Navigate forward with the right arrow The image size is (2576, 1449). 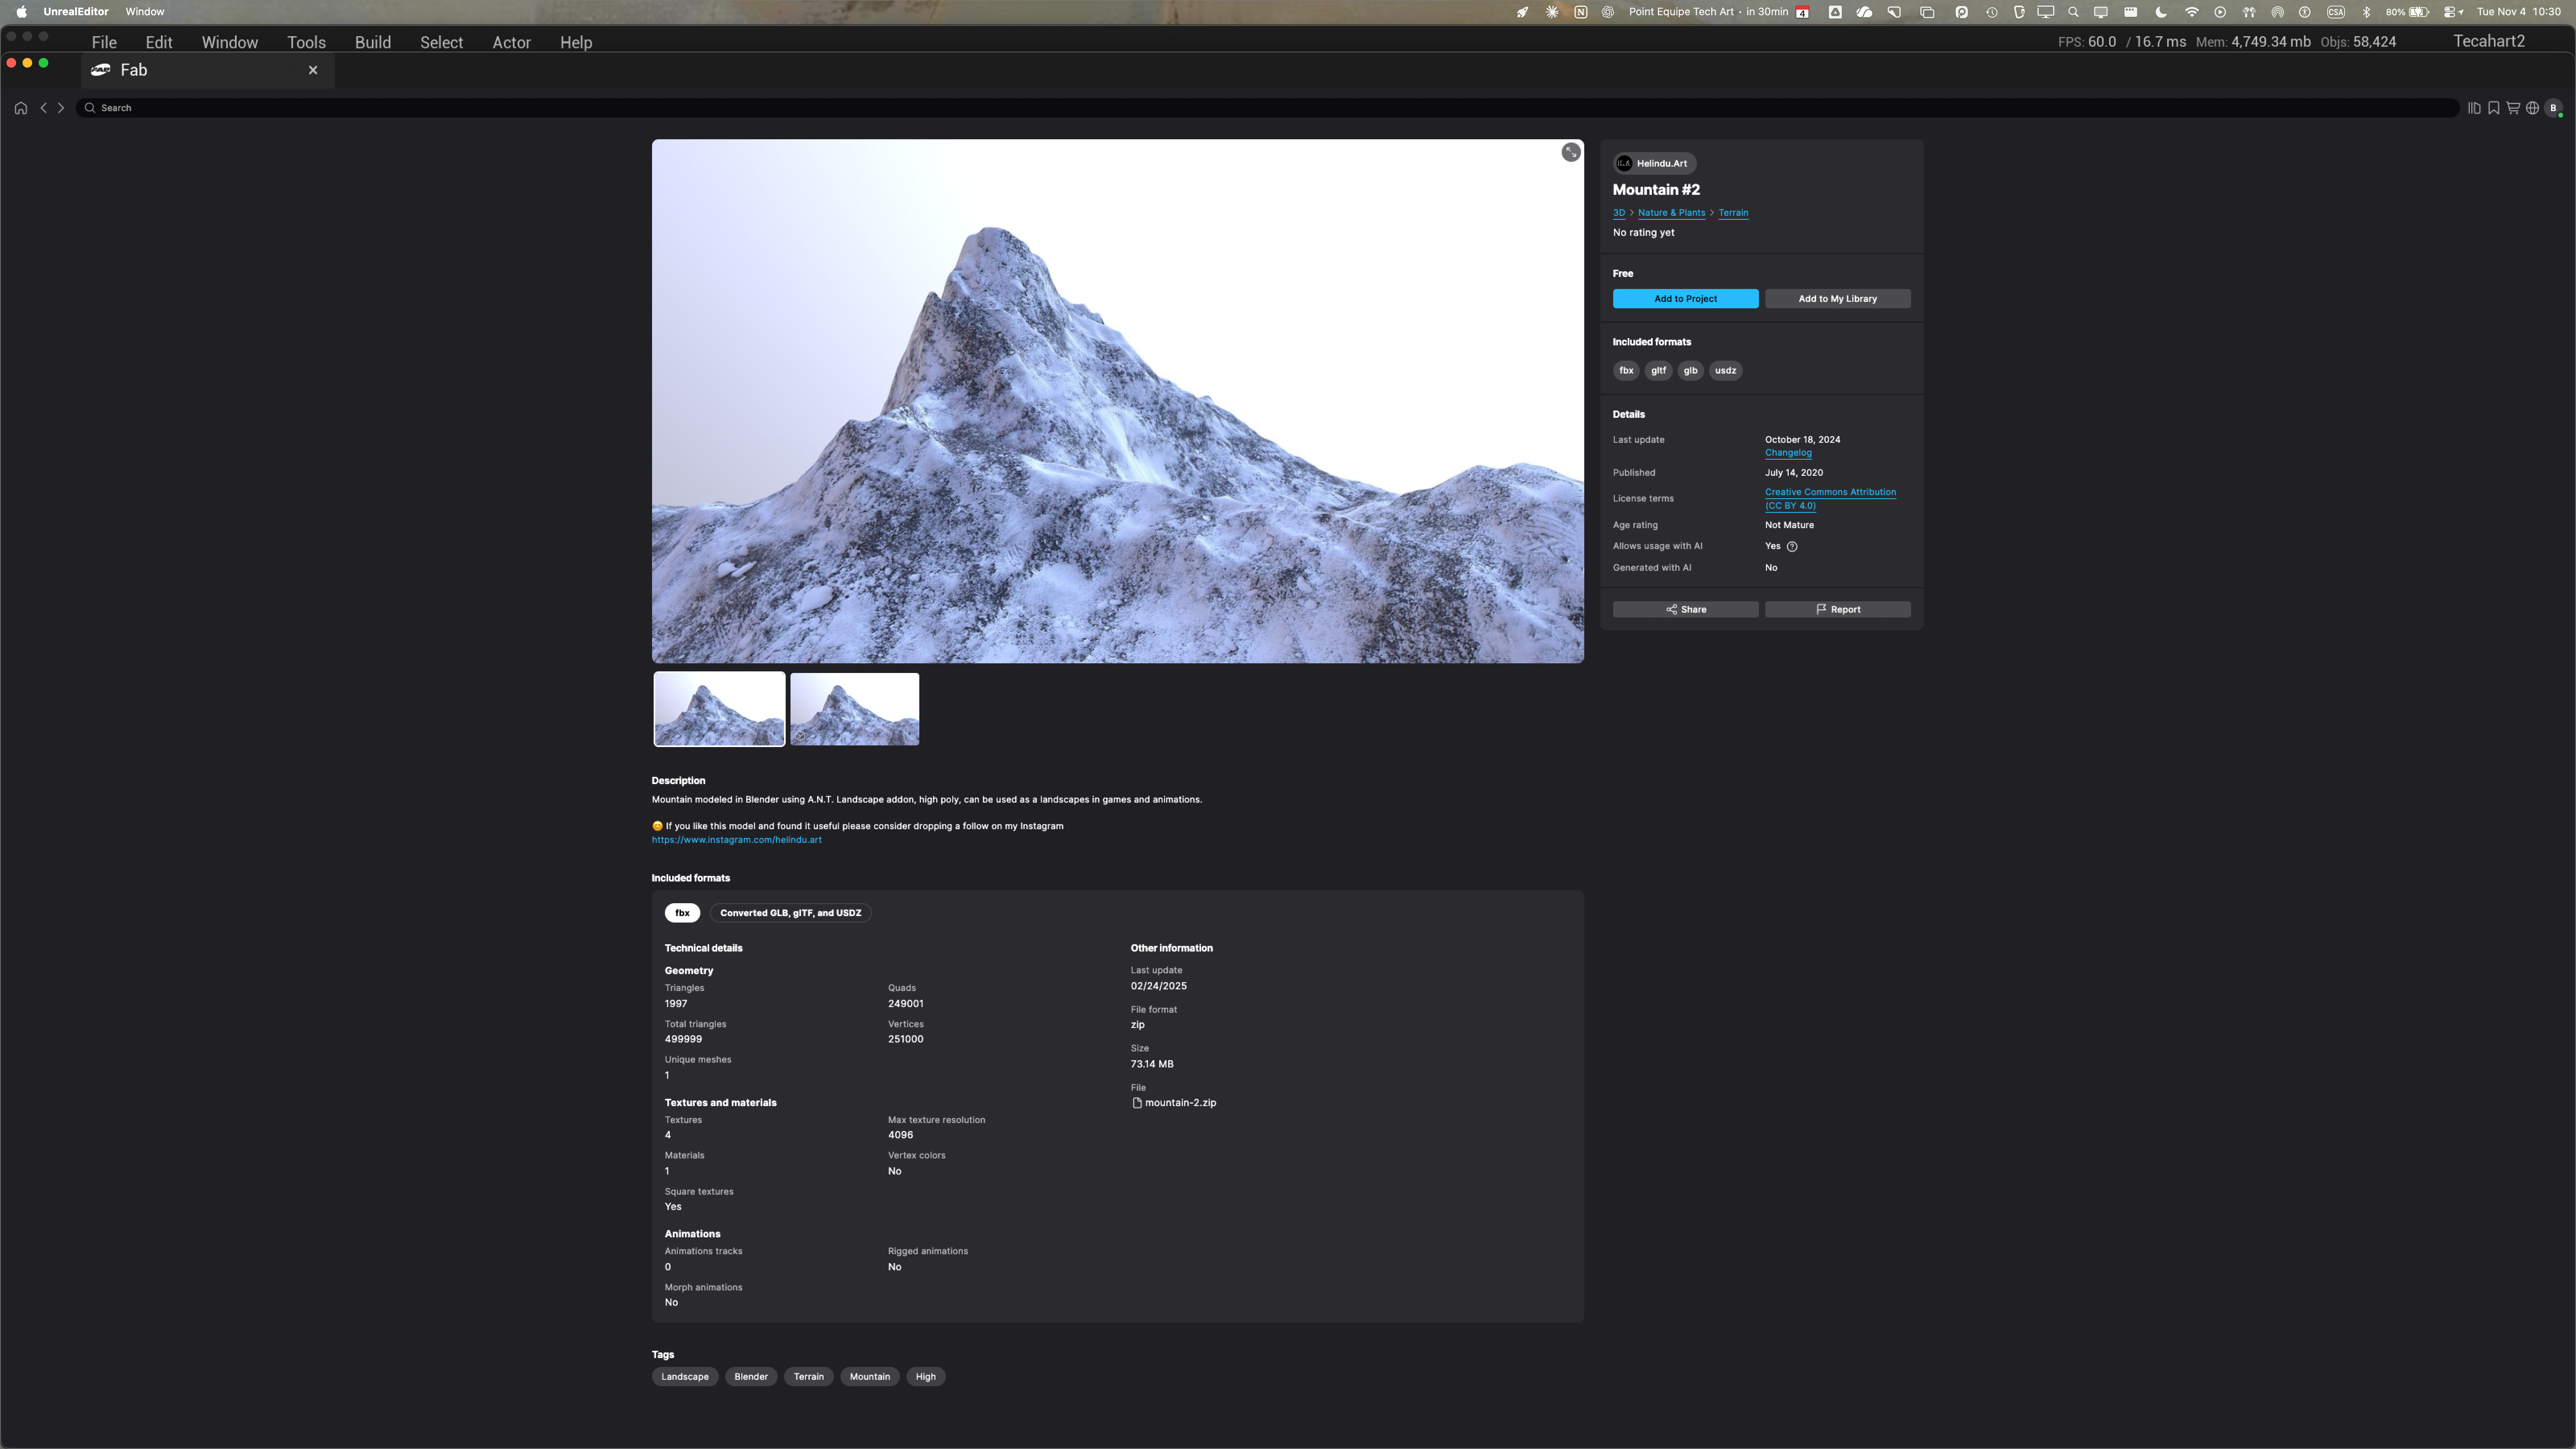click(x=61, y=108)
